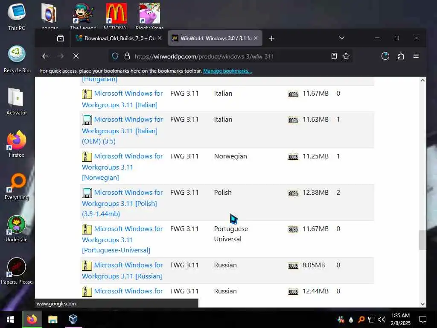This screenshot has height=328, width=437.
Task: Click the tracking protection shield icon
Action: tap(115, 56)
